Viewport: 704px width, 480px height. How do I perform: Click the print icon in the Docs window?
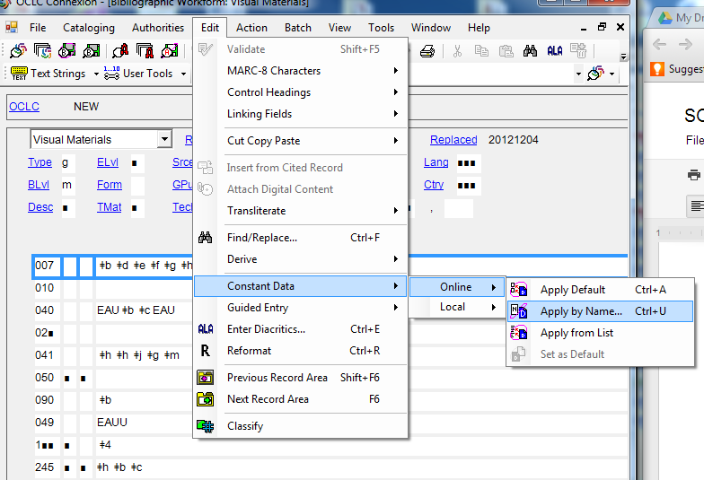[x=693, y=174]
